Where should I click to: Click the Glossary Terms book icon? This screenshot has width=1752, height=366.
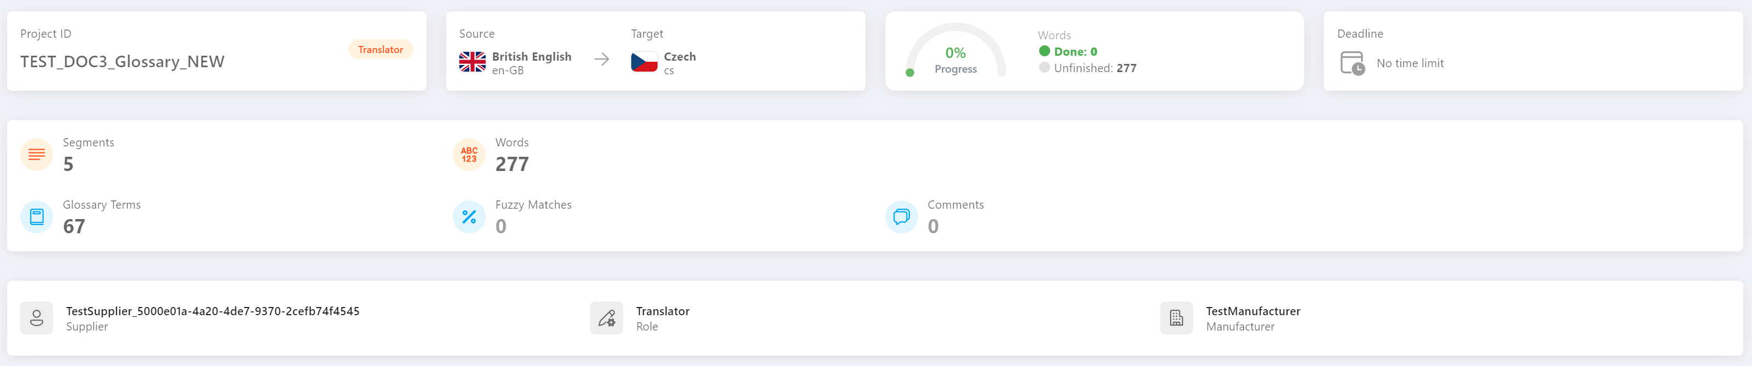point(37,217)
